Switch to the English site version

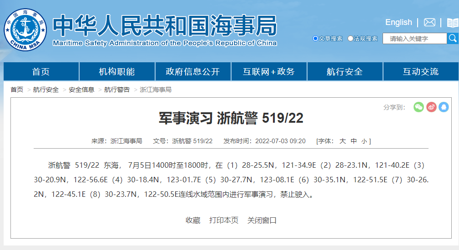(398, 22)
